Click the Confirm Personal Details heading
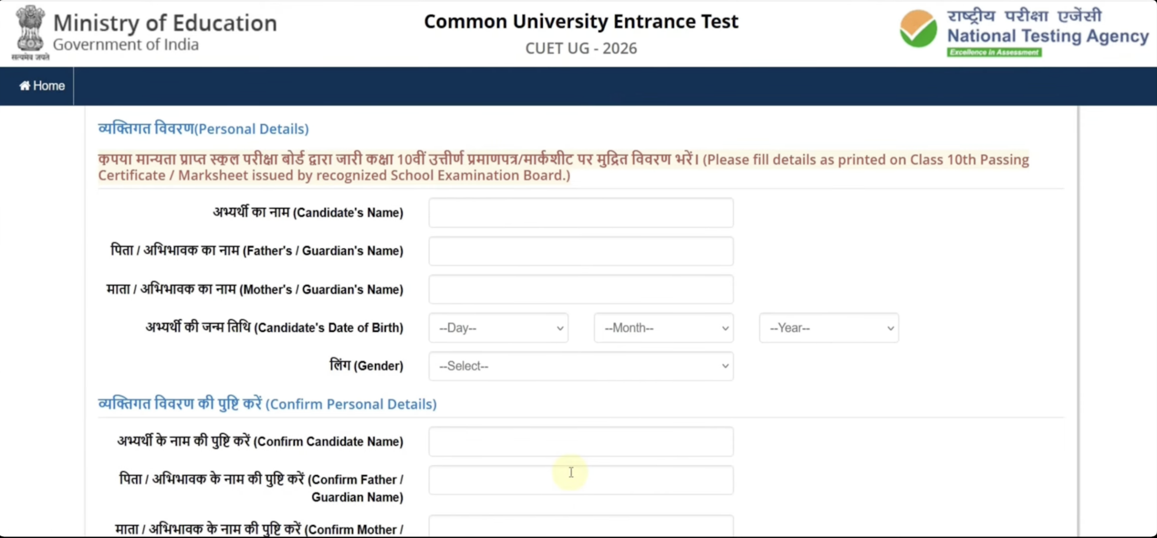Viewport: 1157px width, 538px height. coord(267,404)
